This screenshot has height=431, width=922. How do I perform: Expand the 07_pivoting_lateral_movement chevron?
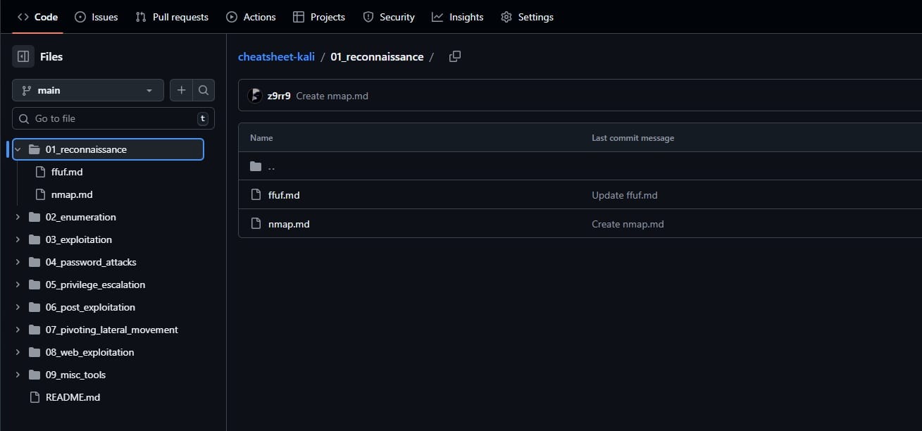point(18,330)
